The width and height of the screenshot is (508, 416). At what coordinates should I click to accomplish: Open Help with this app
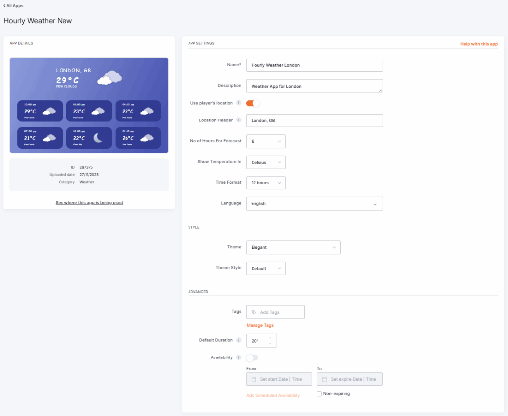tap(479, 44)
